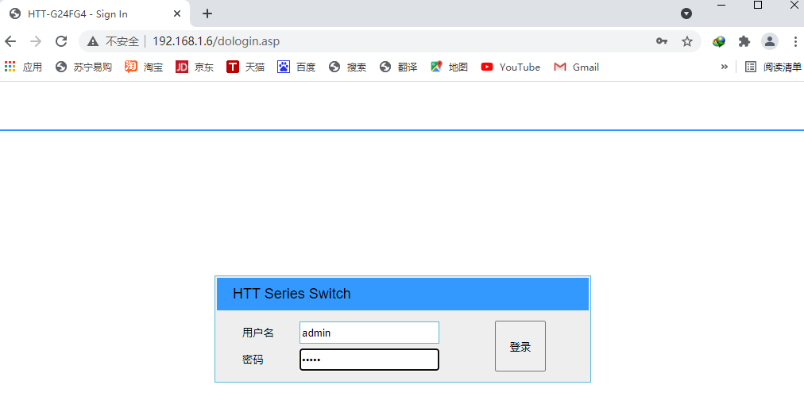Viewport: 804px width, 408px height.
Task: Reload the page with refresh icon
Action: [61, 41]
